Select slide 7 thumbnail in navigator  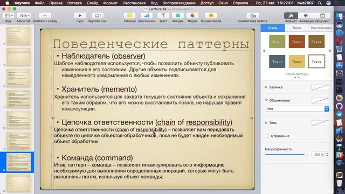pyautogui.click(x=18, y=141)
